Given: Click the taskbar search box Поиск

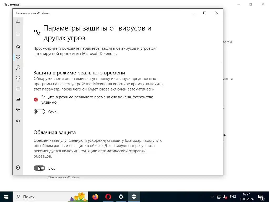Looking at the screenshot, I should [50, 197].
